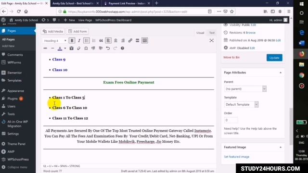
Task: Open the text color dropdown arrow
Action: coord(65,48)
